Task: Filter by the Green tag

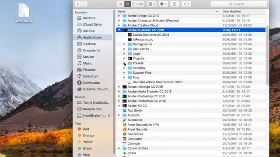Action: 87,148
